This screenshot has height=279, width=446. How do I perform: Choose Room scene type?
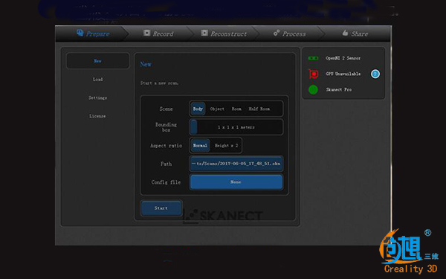(236, 109)
